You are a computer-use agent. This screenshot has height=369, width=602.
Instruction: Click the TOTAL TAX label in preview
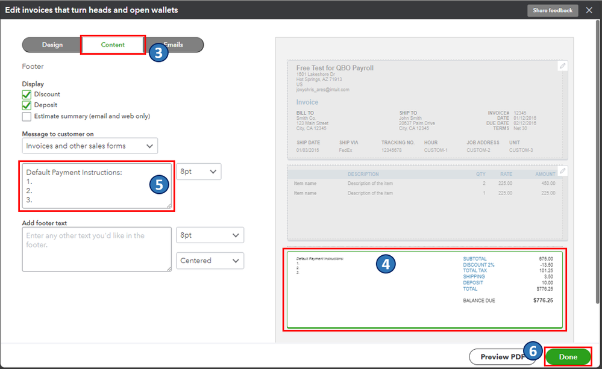pos(475,271)
